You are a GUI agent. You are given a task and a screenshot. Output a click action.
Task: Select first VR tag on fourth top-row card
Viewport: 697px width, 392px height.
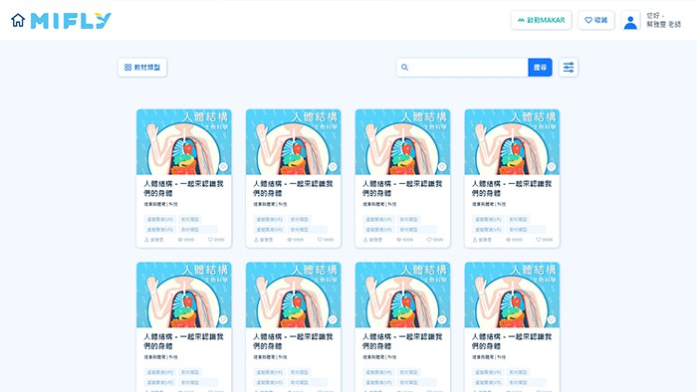pos(488,219)
